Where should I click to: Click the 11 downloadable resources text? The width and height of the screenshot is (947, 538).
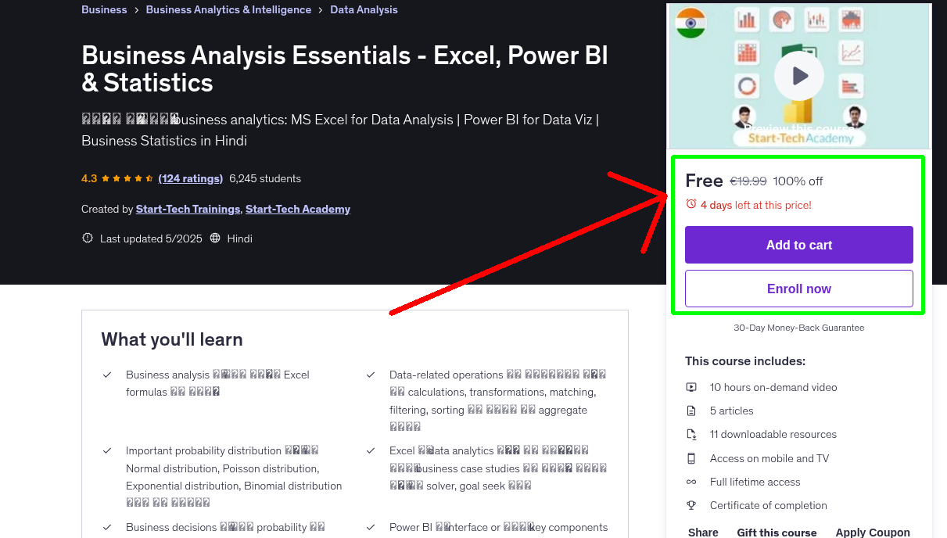pos(773,434)
